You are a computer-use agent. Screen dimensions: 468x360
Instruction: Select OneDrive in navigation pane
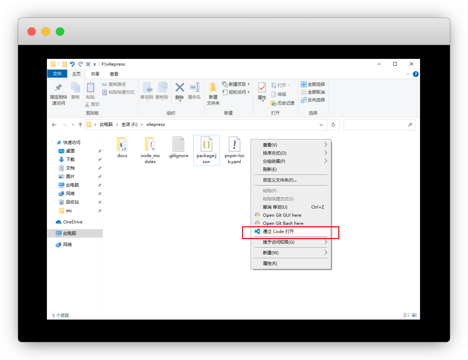pos(72,222)
